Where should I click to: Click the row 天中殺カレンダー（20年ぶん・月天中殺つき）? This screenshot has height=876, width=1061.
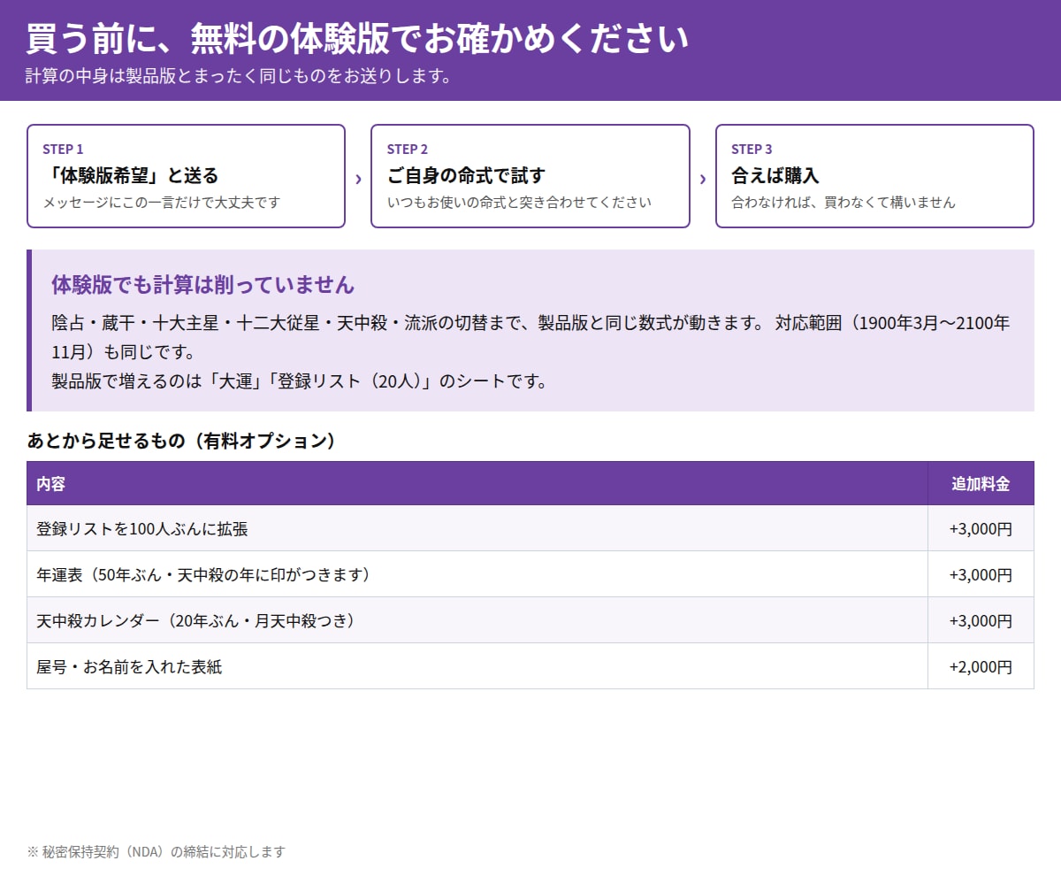530,620
